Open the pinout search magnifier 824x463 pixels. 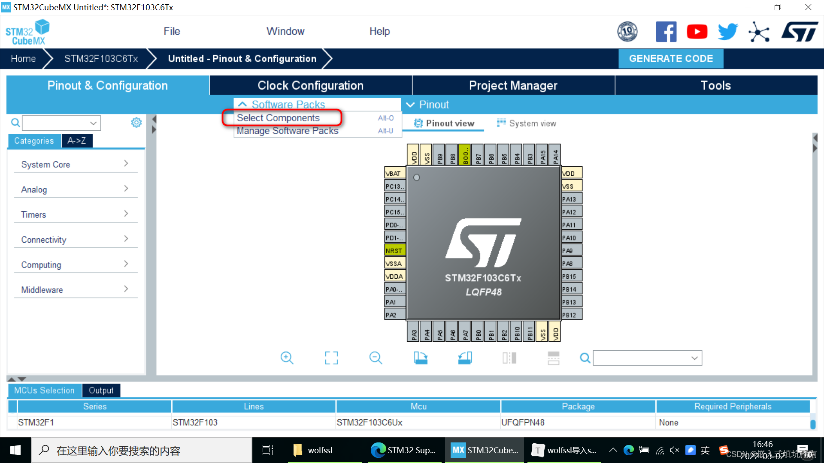tap(585, 358)
